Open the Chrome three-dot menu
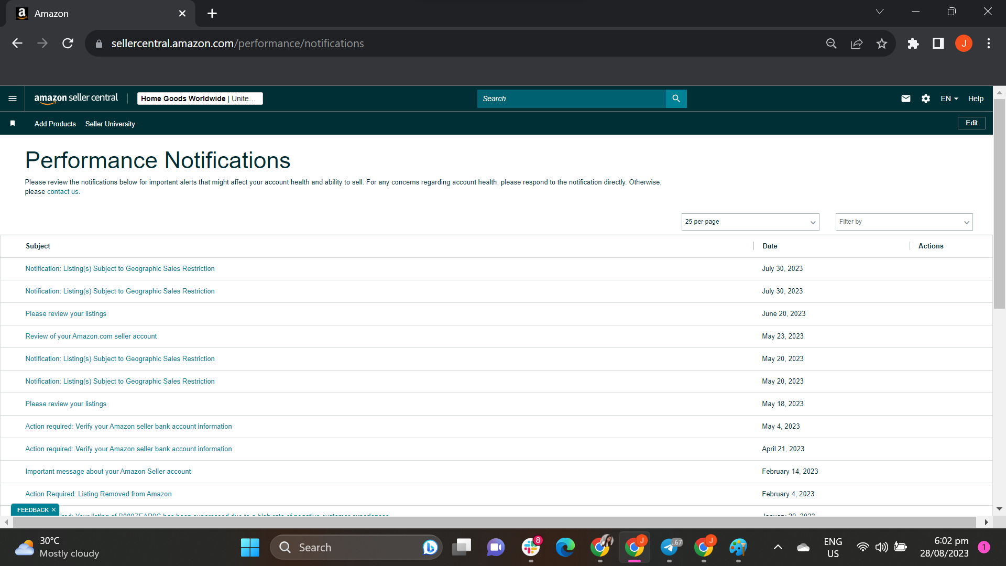1006x566 pixels. click(989, 43)
